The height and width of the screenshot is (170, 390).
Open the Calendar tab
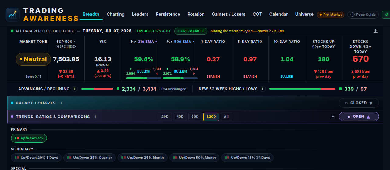click(278, 14)
